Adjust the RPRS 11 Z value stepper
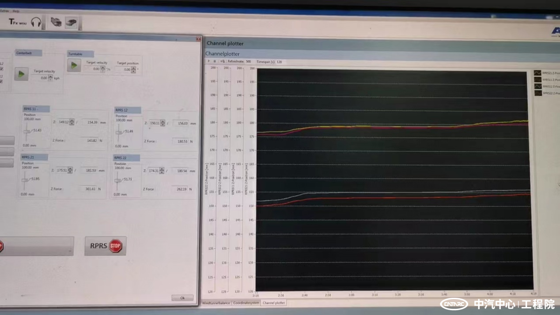The height and width of the screenshot is (315, 560). pos(72,122)
